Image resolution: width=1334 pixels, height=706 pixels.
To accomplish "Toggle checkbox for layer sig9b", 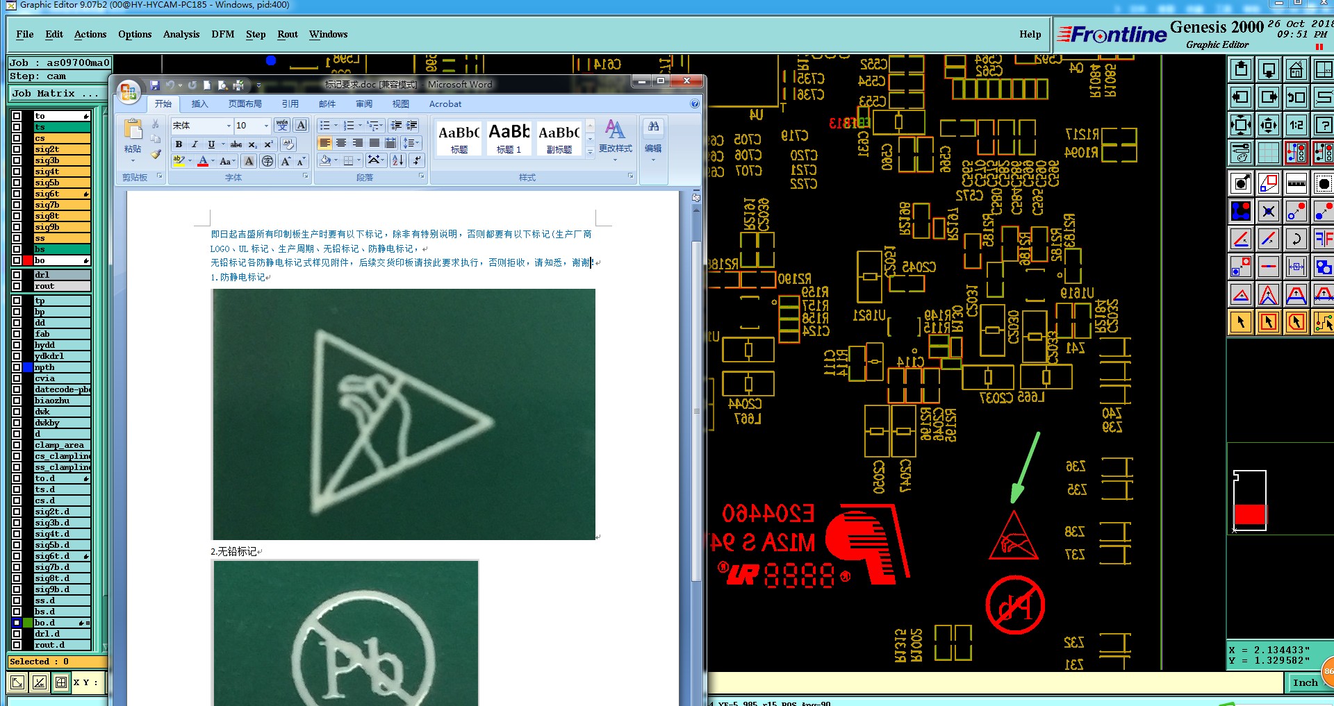I will (17, 227).
